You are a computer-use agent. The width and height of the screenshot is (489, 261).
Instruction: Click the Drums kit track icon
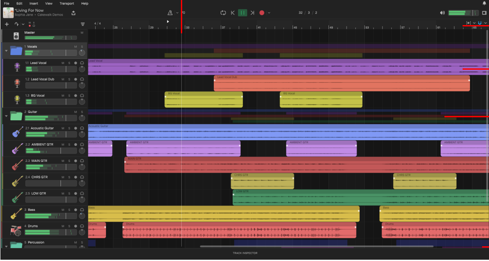(x=16, y=231)
